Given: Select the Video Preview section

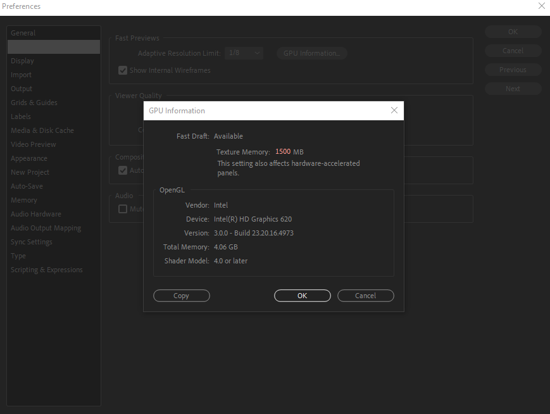Looking at the screenshot, I should tap(33, 144).
